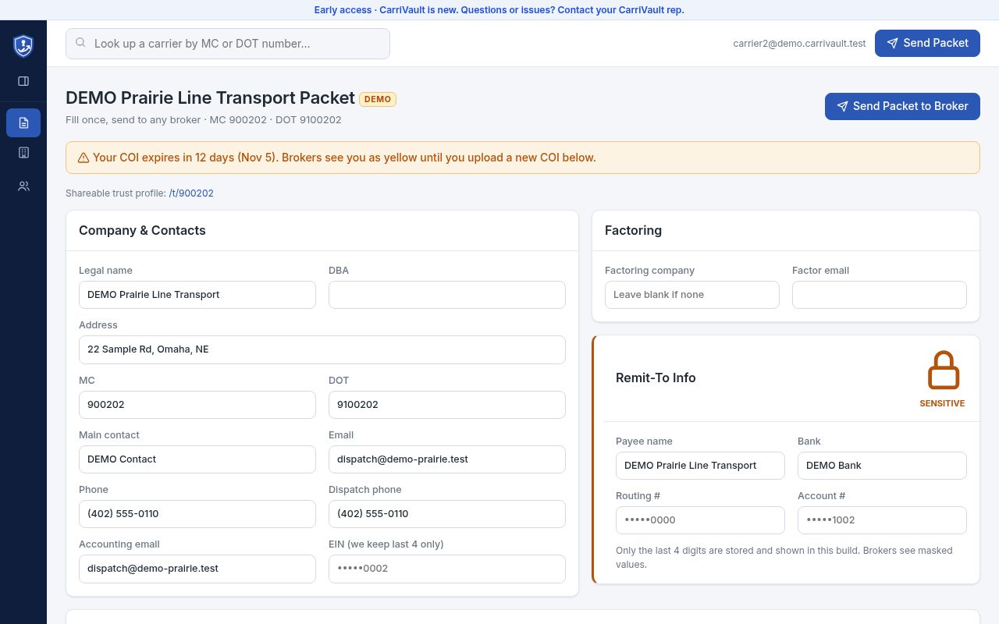Click the empty DBA field

[x=447, y=295]
